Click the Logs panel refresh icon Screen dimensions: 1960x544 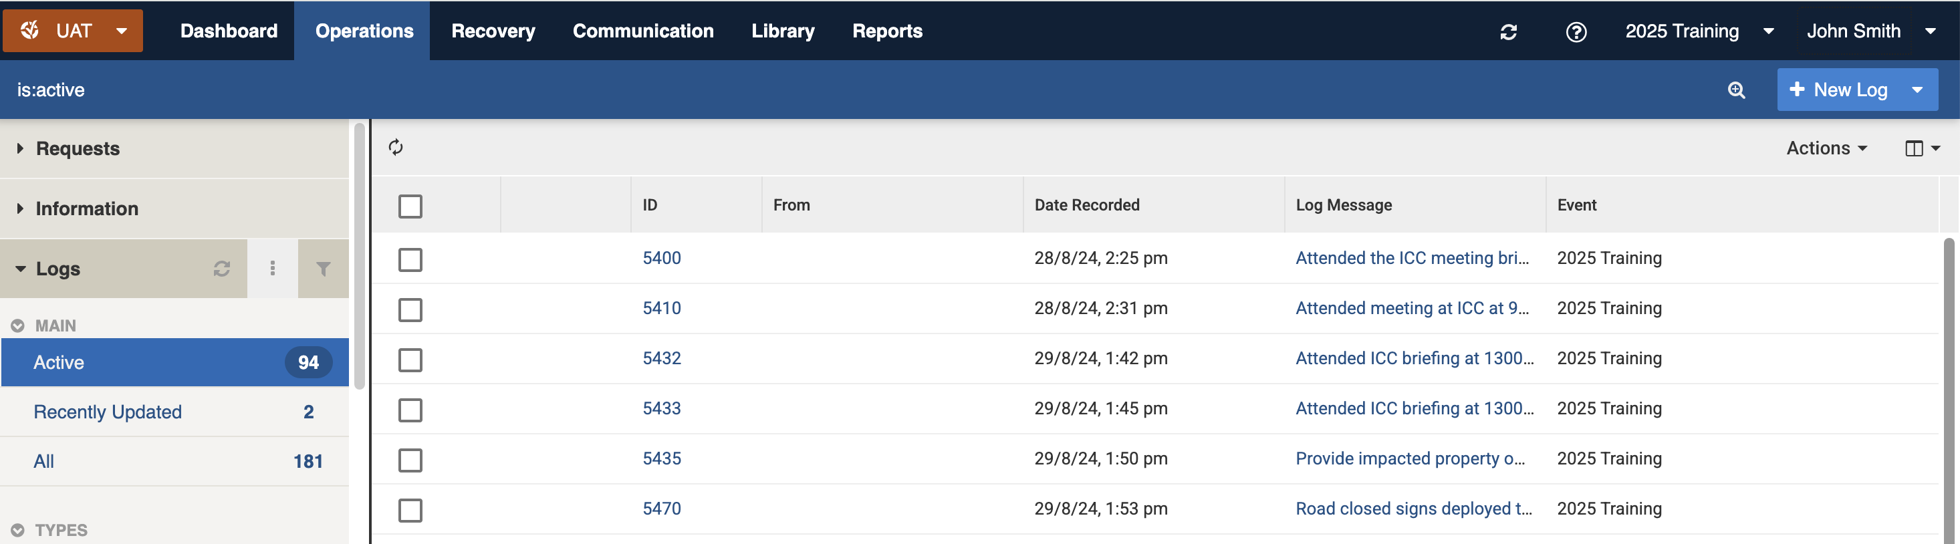pos(221,269)
